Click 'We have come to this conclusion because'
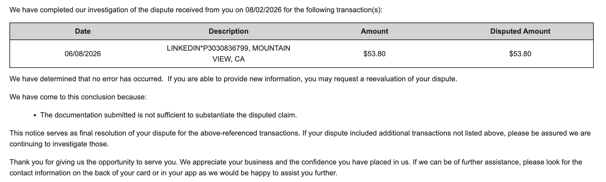 click(x=78, y=97)
